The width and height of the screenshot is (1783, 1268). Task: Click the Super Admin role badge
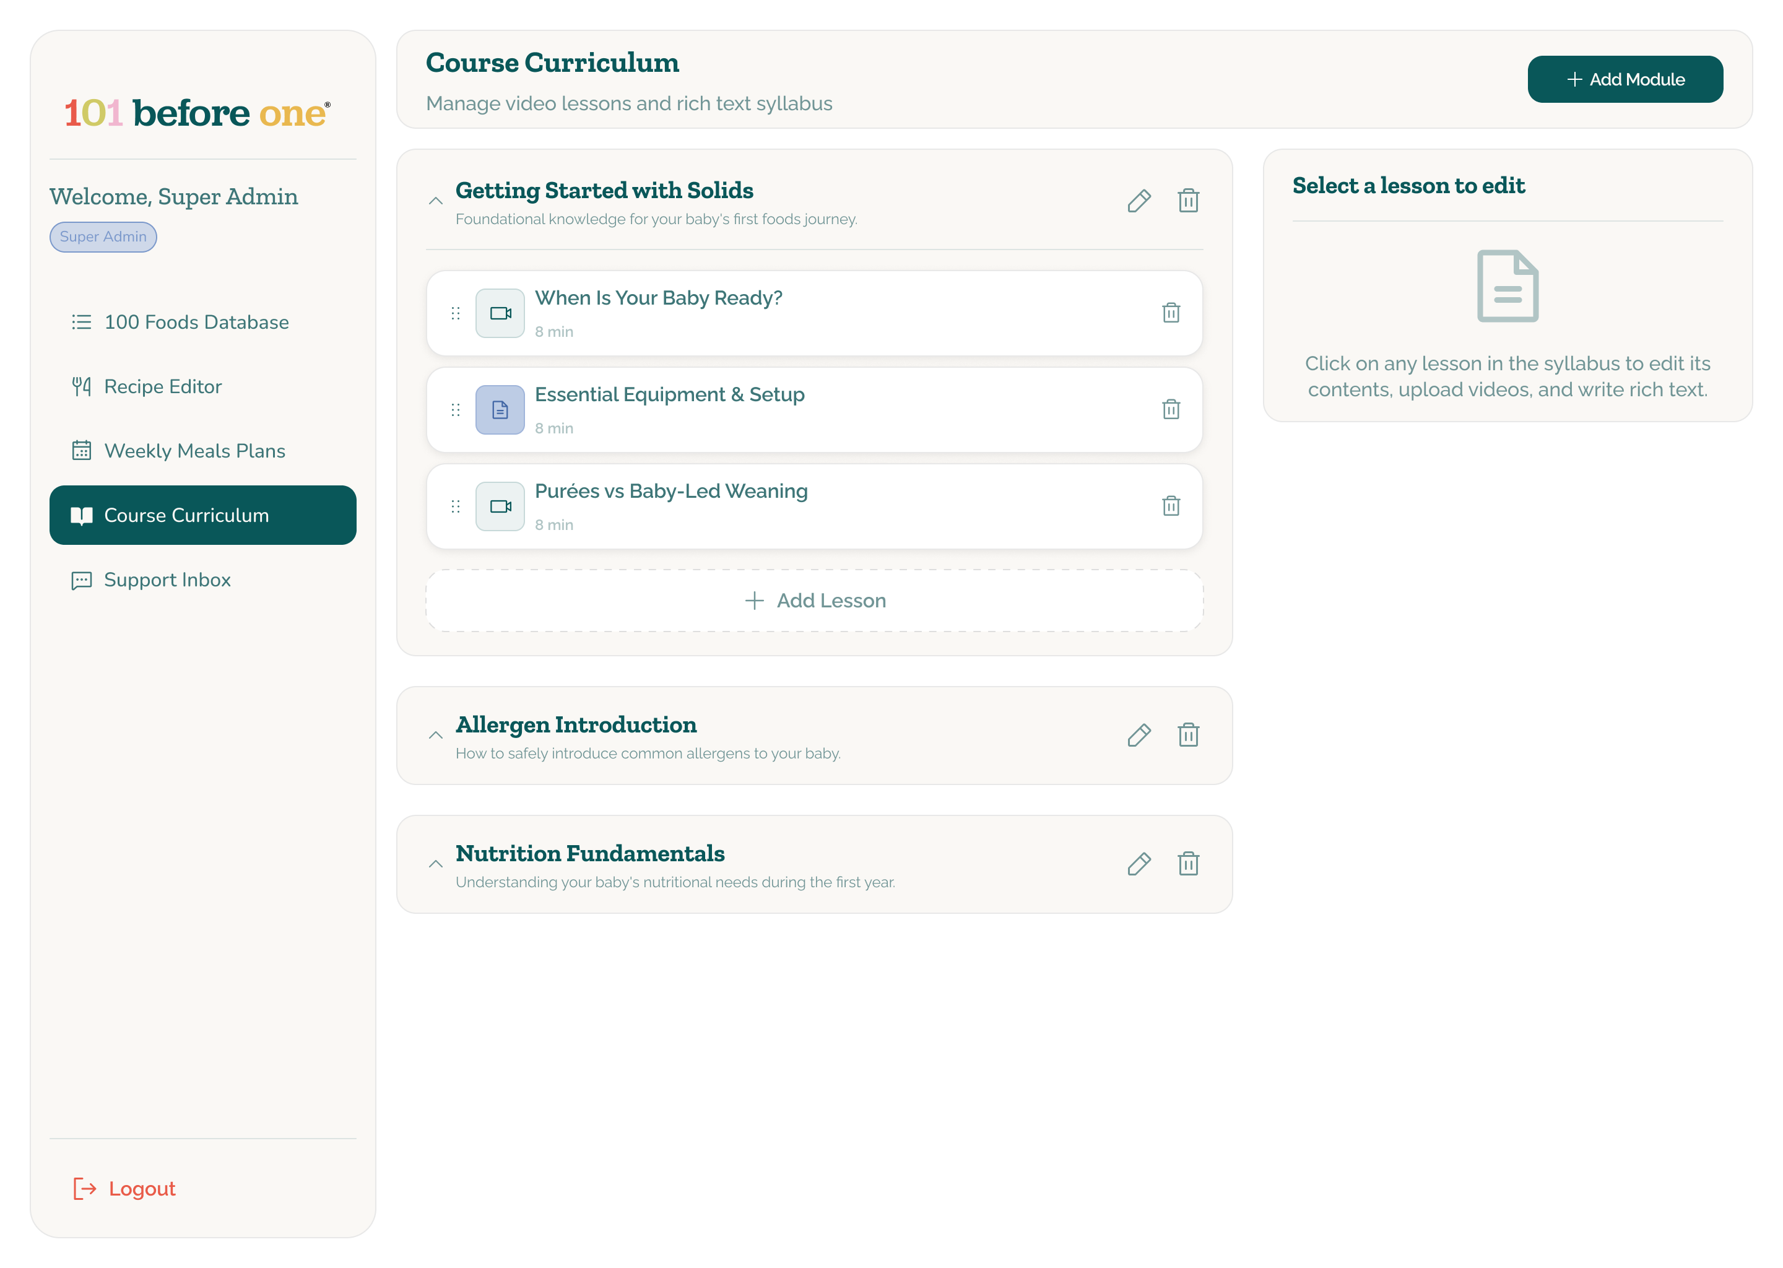click(x=103, y=237)
